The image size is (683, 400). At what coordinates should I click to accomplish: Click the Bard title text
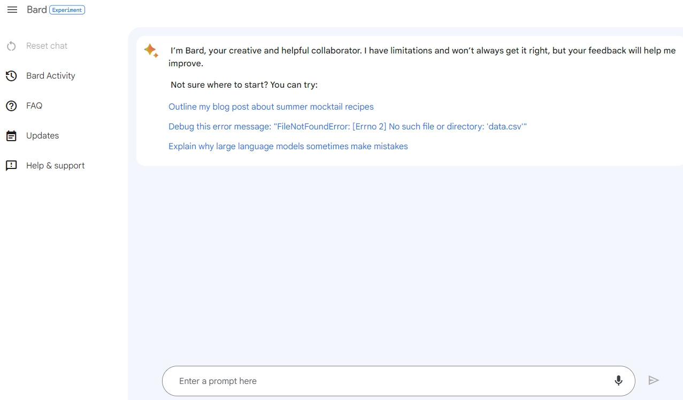37,10
